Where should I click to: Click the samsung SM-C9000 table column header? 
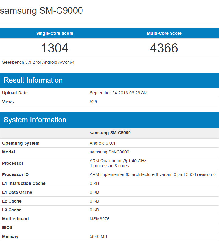pos(110,133)
